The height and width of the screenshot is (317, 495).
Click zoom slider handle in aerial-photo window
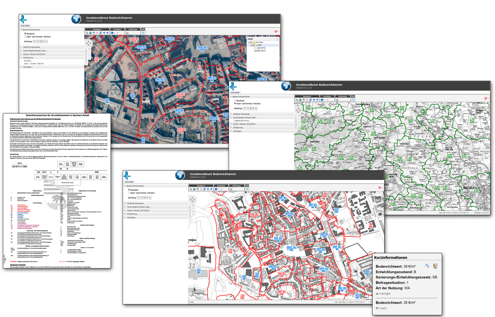[86, 52]
